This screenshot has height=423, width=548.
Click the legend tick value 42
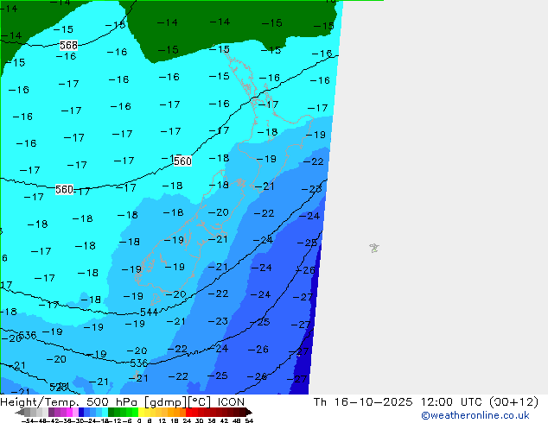[x=224, y=420]
